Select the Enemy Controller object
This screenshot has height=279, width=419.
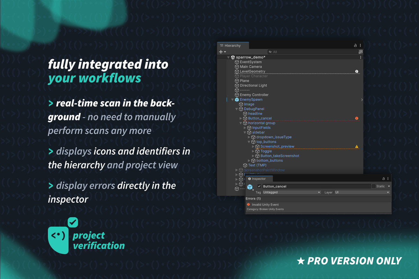[254, 95]
